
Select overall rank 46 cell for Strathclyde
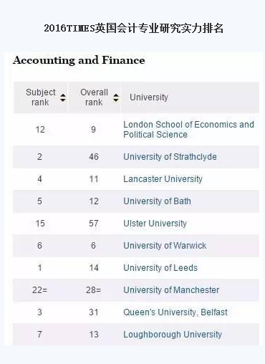click(x=94, y=157)
